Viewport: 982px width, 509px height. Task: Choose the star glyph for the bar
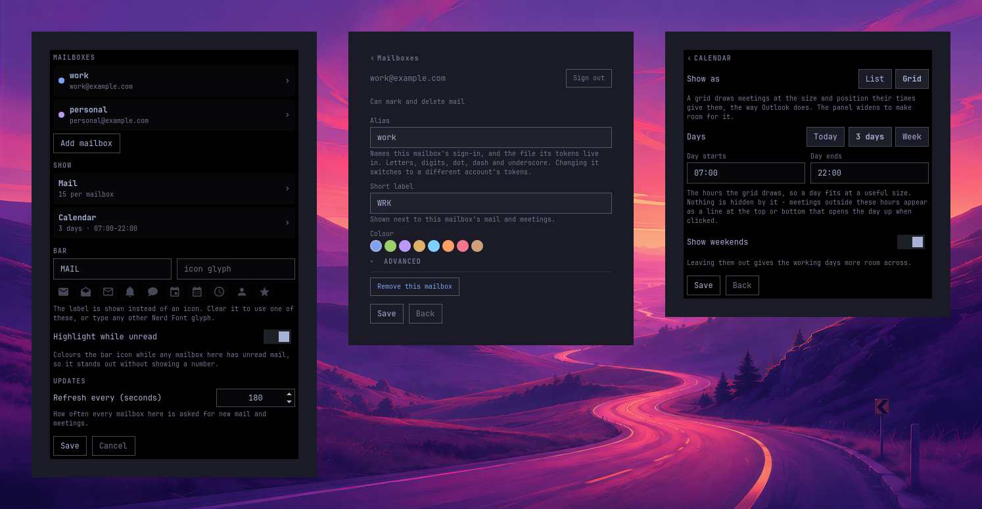tap(264, 292)
